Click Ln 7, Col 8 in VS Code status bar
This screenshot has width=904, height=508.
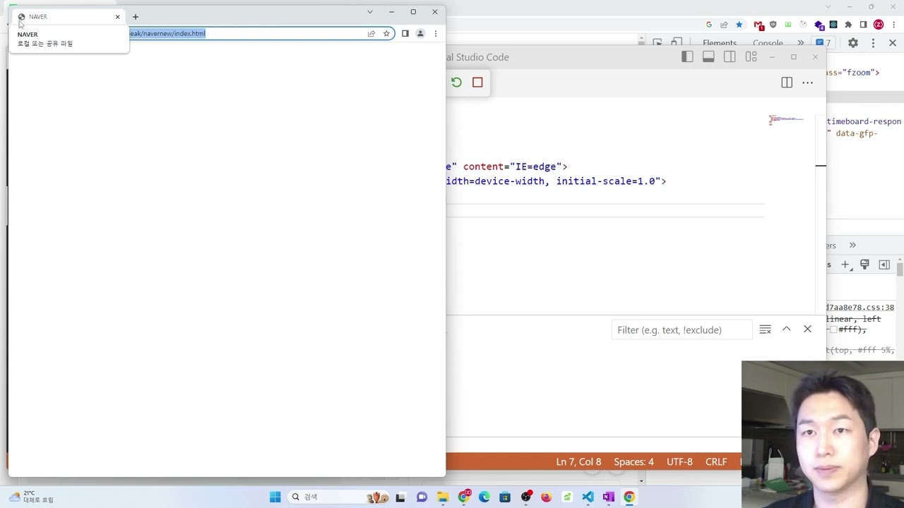click(578, 462)
